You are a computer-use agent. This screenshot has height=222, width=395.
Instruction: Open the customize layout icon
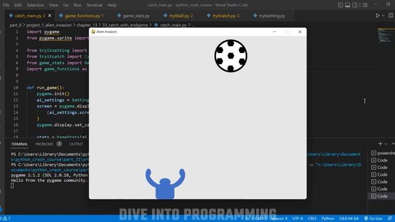click(x=365, y=5)
